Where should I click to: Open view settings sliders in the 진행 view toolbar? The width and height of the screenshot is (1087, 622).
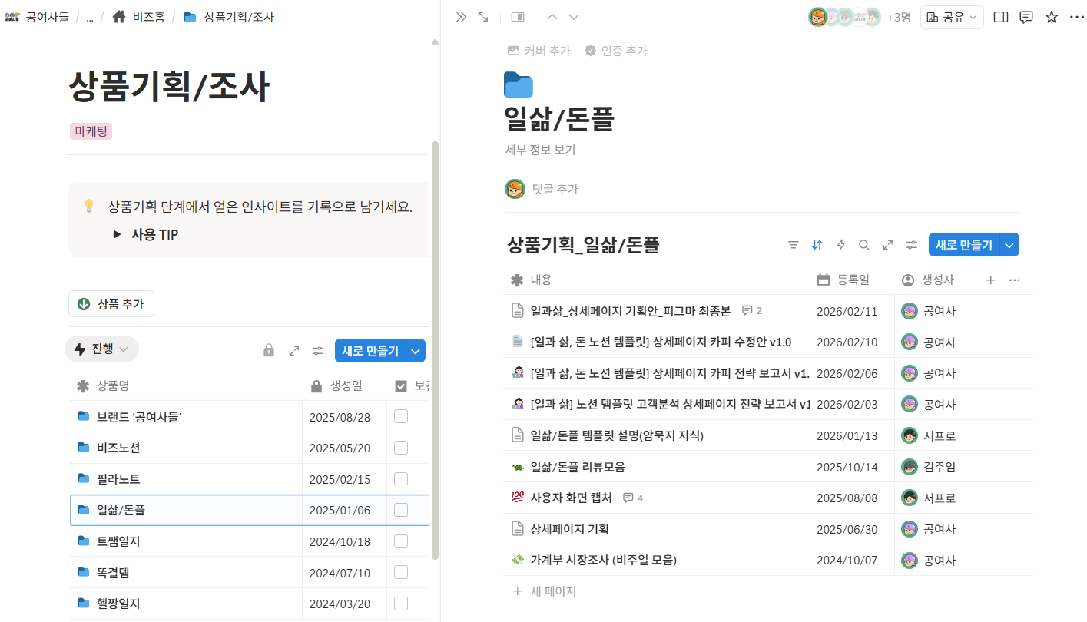click(x=318, y=351)
